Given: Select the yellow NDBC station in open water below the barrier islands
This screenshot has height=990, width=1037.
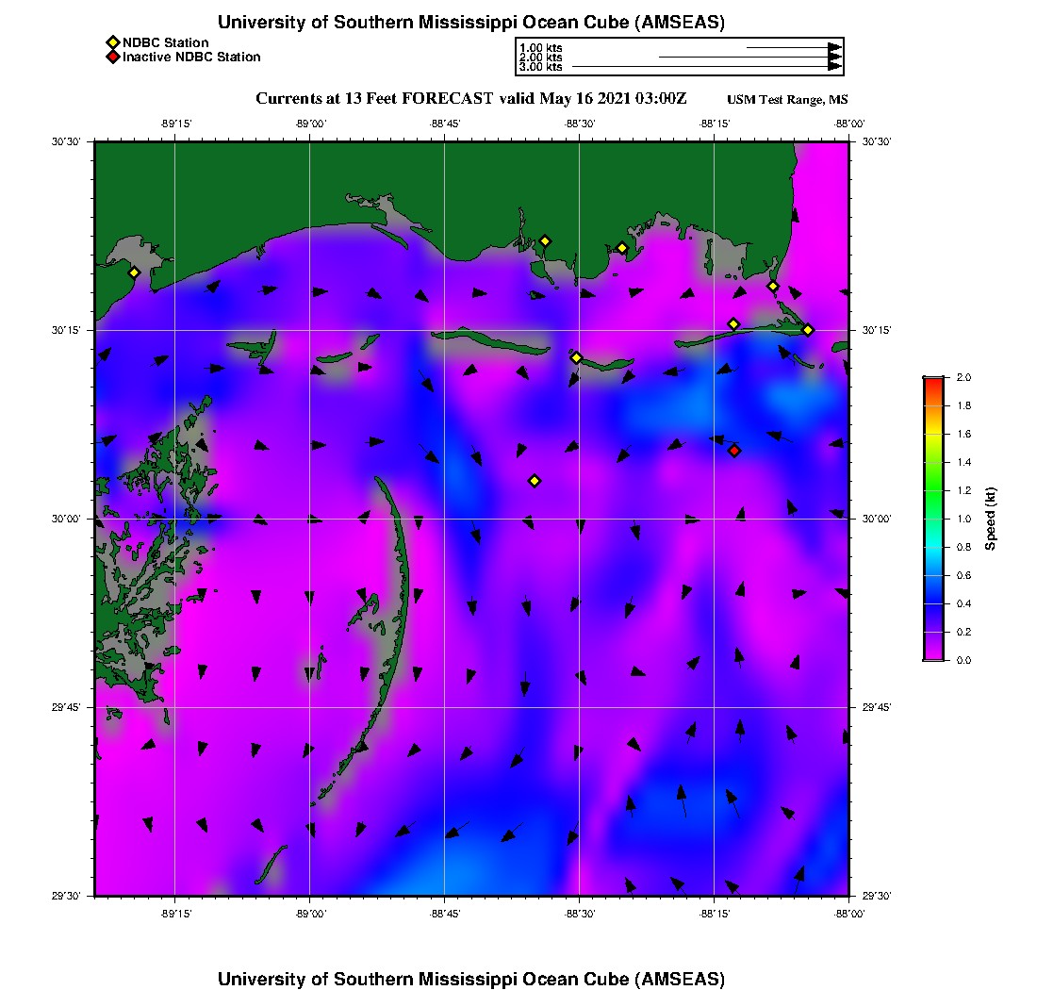Looking at the screenshot, I should [535, 481].
